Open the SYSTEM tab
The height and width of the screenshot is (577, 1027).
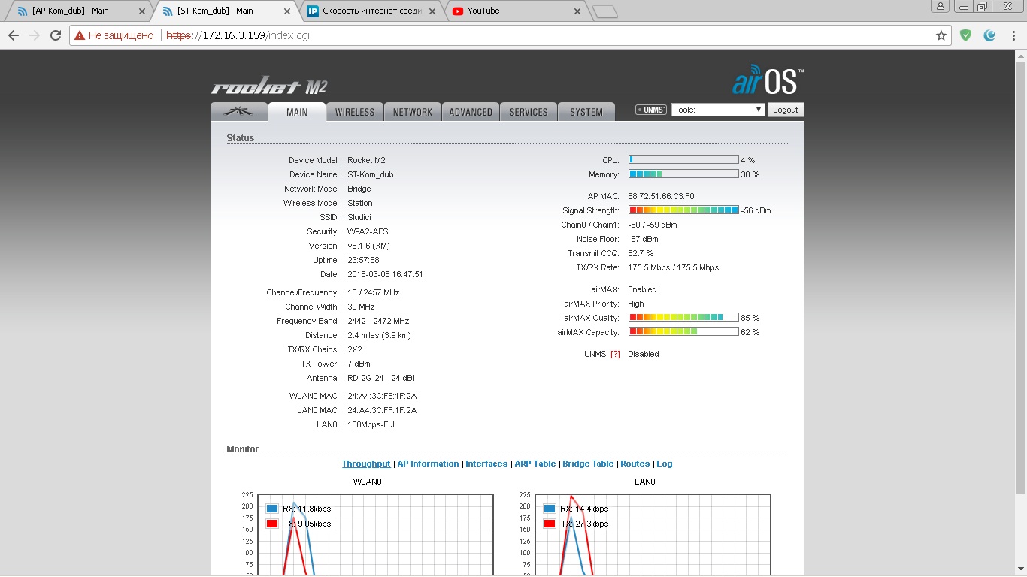(586, 112)
